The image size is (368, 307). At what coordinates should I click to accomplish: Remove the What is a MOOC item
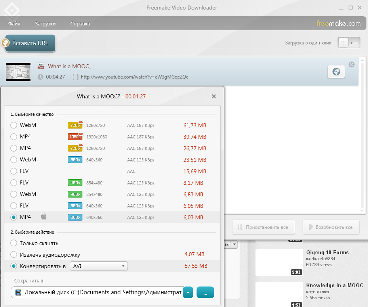(351, 64)
